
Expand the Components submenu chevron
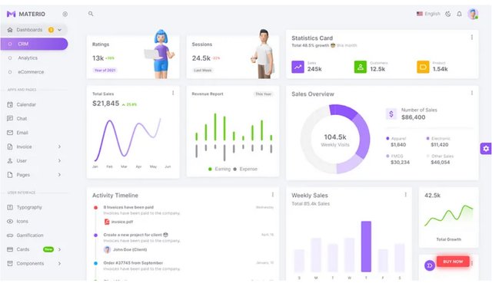59,263
